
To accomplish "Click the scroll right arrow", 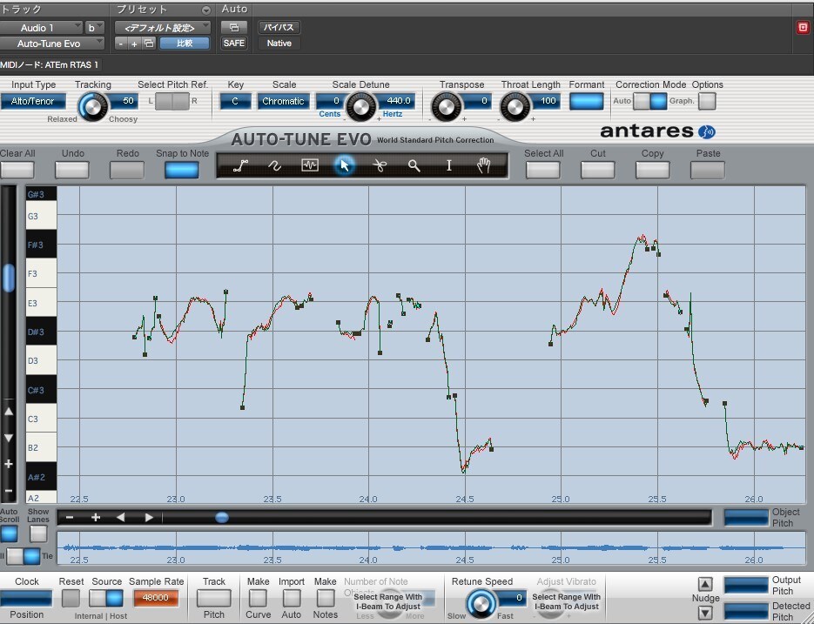I will 149,517.
